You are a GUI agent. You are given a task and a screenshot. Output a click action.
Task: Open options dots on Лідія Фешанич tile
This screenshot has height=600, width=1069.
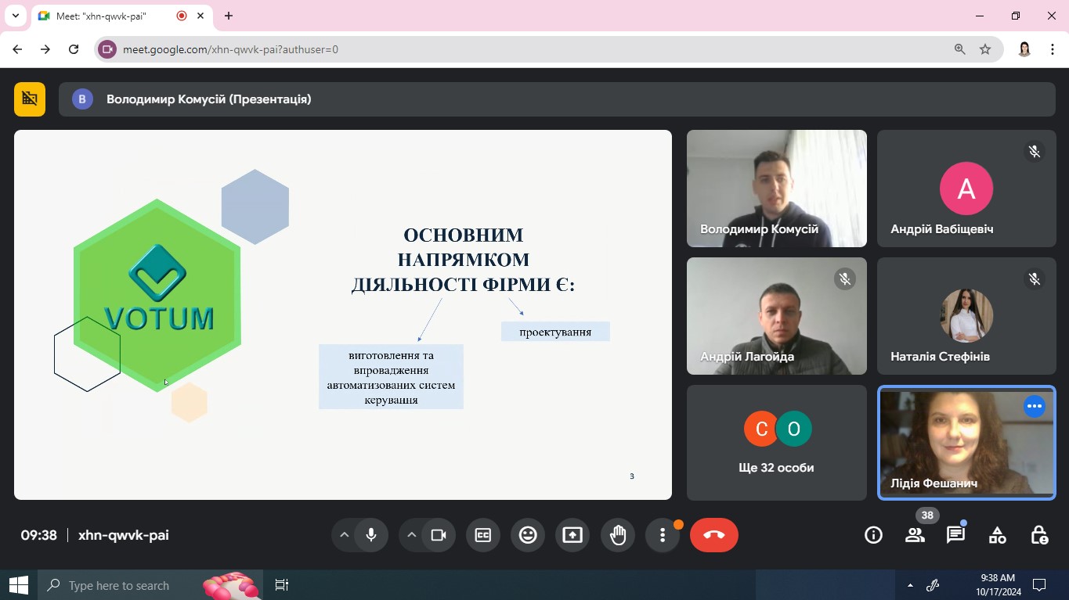click(x=1035, y=407)
